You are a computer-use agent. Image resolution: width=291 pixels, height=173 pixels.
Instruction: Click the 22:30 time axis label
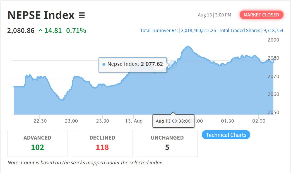40,121
